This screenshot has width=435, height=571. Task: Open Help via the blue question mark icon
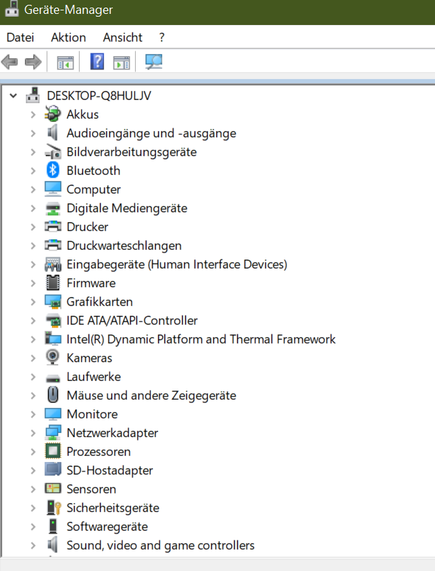97,62
